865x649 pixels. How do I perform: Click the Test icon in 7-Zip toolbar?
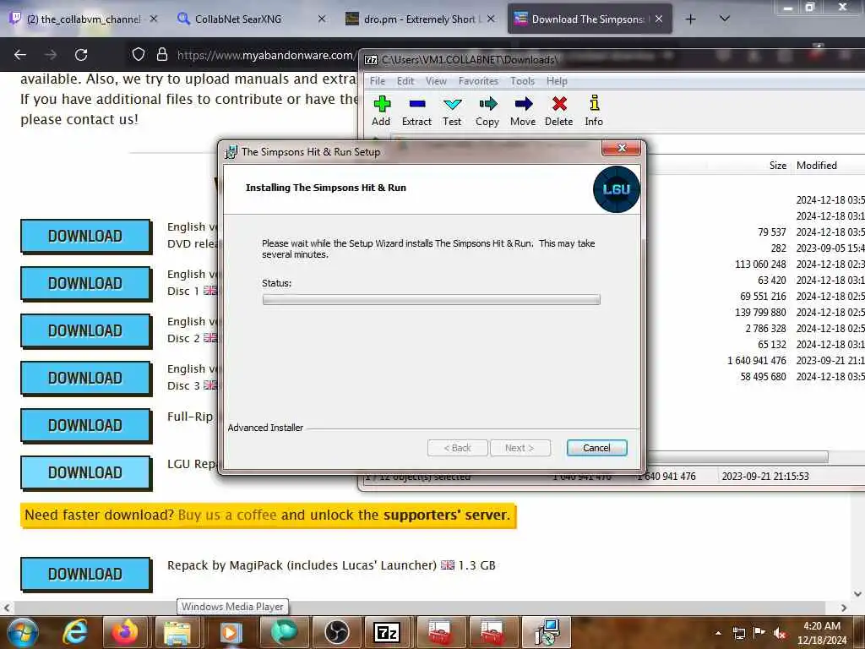[452, 111]
